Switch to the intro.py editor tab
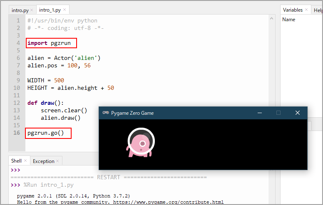Image resolution: width=323 pixels, height=205 pixels. (20, 10)
